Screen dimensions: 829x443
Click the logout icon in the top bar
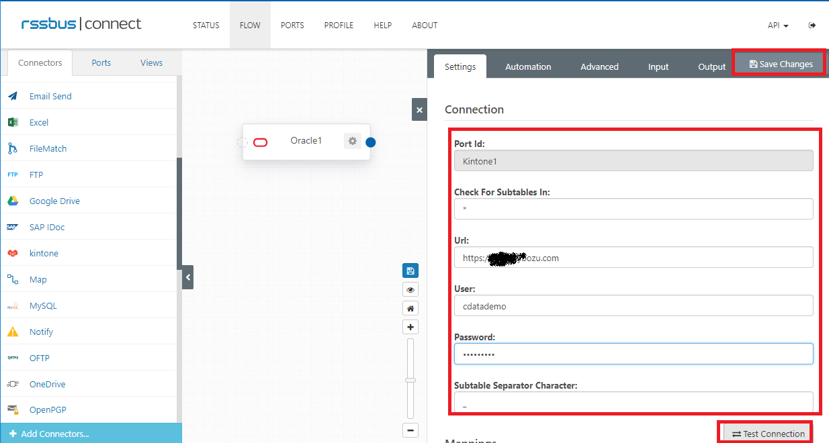tap(812, 25)
